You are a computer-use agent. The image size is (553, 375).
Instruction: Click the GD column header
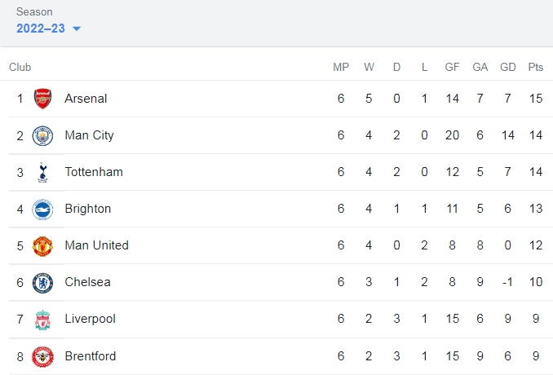pos(508,67)
